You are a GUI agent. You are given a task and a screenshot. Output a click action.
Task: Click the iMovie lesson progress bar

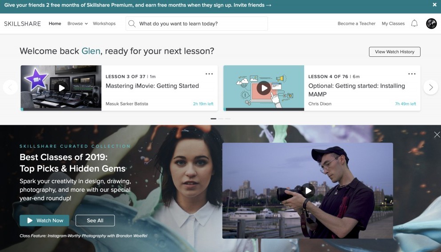click(61, 110)
